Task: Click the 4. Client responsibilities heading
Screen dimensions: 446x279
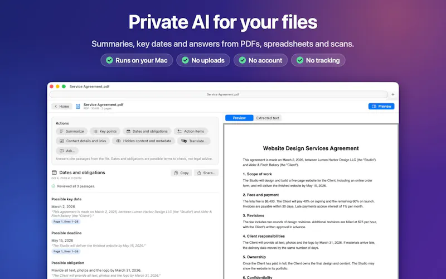Action: [x=264, y=236]
